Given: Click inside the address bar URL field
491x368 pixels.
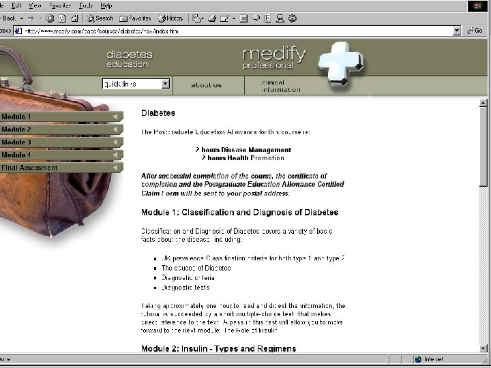Looking at the screenshot, I should click(x=238, y=31).
